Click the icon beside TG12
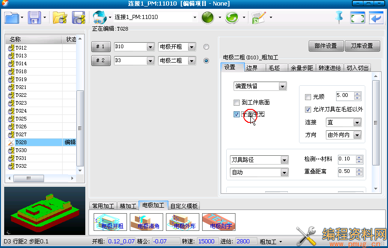The height and width of the screenshot is (248, 388). pyautogui.click(x=11, y=48)
